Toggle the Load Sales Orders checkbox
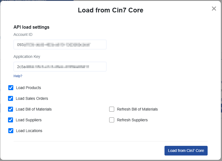Viewport: 222px width, 161px height. click(11, 98)
